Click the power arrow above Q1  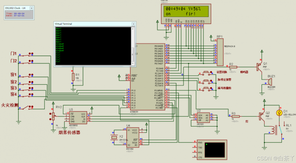pyautogui.click(x=262, y=51)
